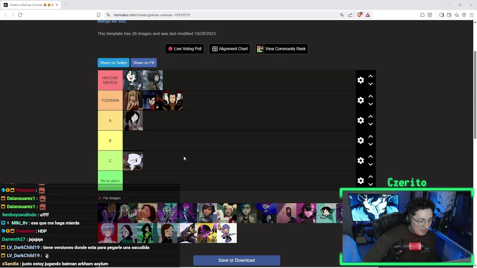
Task: Share on Twitter
Action: 113,63
